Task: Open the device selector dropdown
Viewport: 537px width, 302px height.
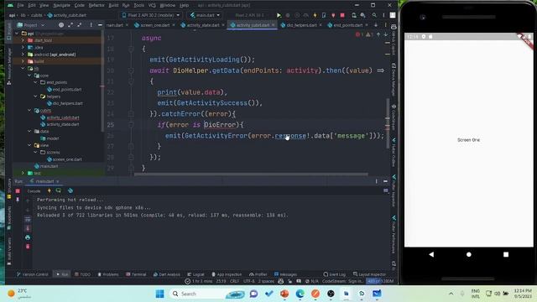Action: 150,15
